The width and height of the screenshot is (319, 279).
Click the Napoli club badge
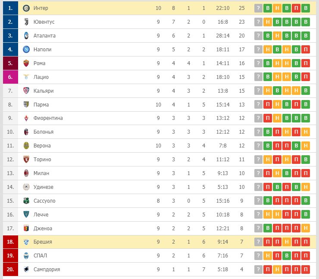(x=26, y=50)
